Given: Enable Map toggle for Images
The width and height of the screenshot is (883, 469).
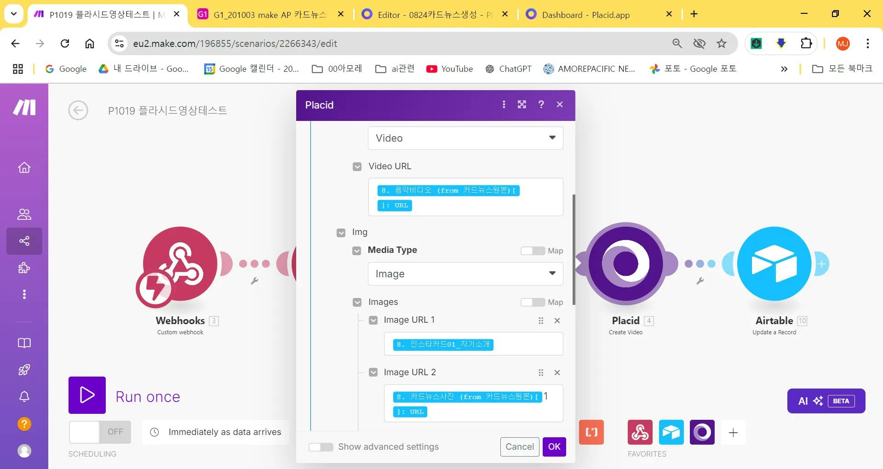Looking at the screenshot, I should tap(533, 302).
